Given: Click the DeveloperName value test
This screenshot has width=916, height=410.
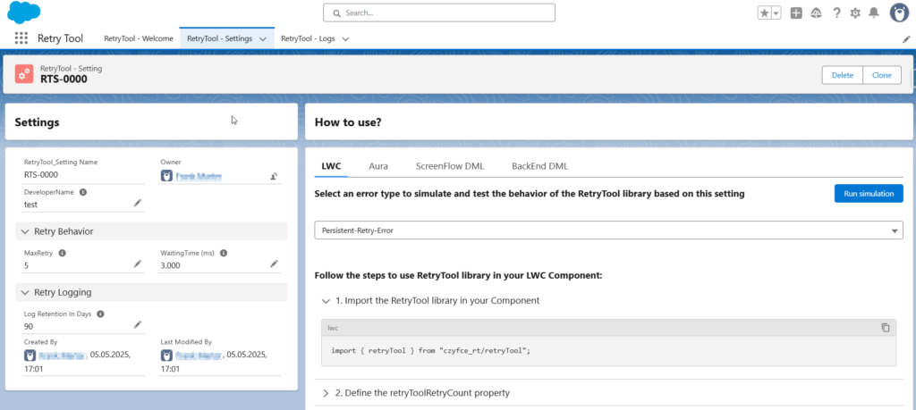Looking at the screenshot, I should (x=31, y=205).
